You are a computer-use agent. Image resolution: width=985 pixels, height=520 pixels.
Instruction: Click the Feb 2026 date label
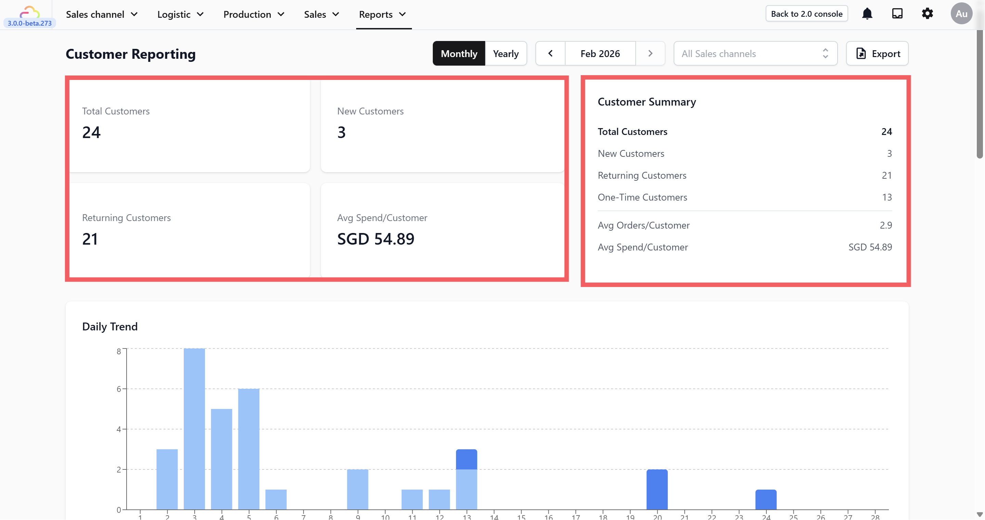click(x=600, y=53)
